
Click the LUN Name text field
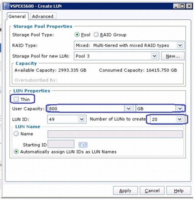(x=115, y=134)
